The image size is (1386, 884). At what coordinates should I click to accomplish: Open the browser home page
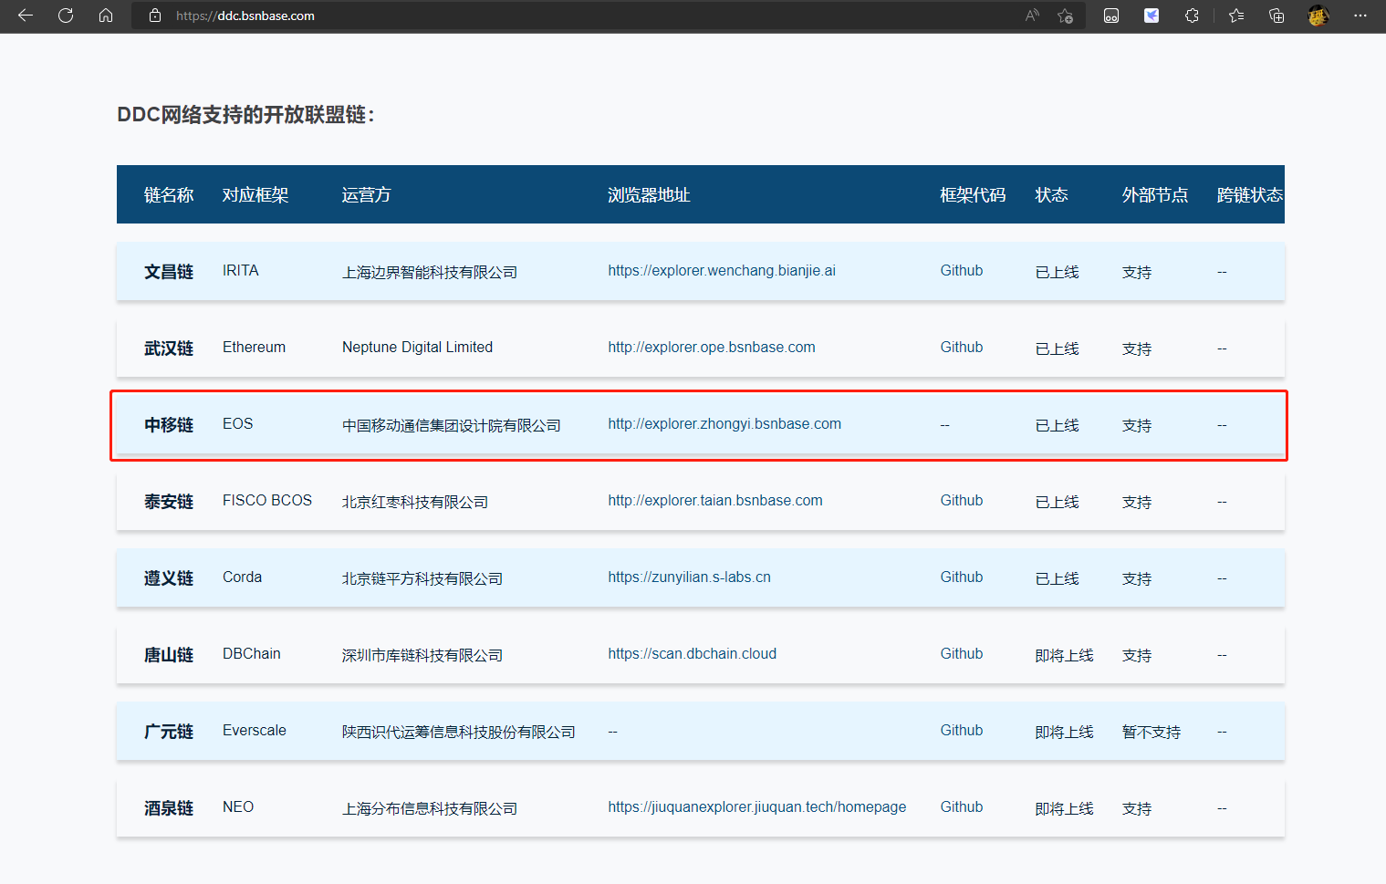coord(106,16)
